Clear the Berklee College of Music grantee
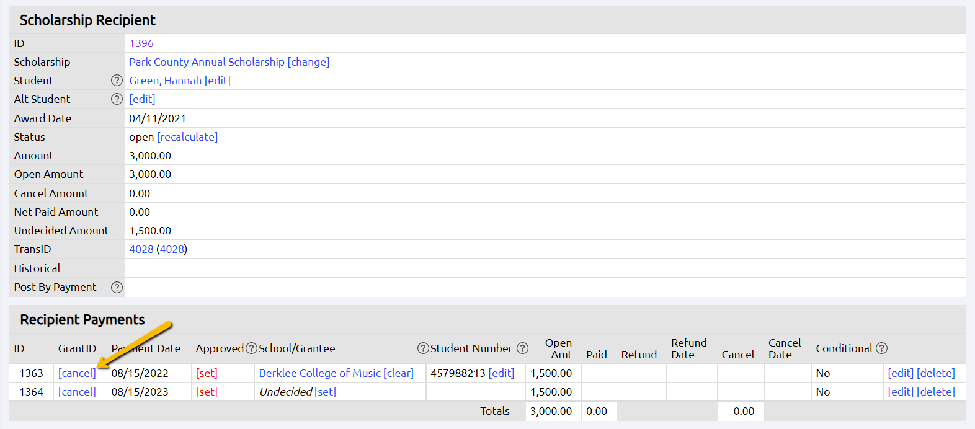The height and width of the screenshot is (429, 975). point(398,373)
